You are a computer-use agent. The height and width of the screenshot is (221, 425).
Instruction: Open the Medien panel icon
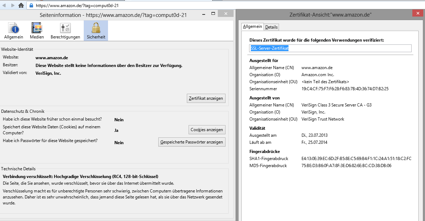coord(37,31)
